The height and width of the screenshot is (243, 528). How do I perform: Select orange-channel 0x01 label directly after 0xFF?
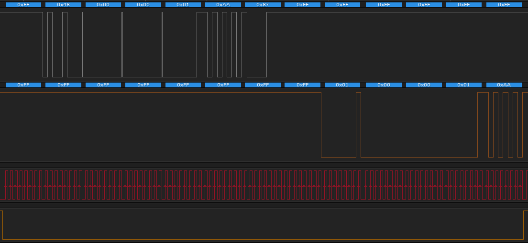(x=342, y=85)
